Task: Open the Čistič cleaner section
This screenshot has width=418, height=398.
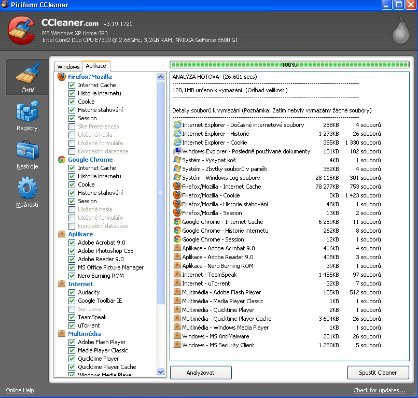Action: click(x=27, y=77)
